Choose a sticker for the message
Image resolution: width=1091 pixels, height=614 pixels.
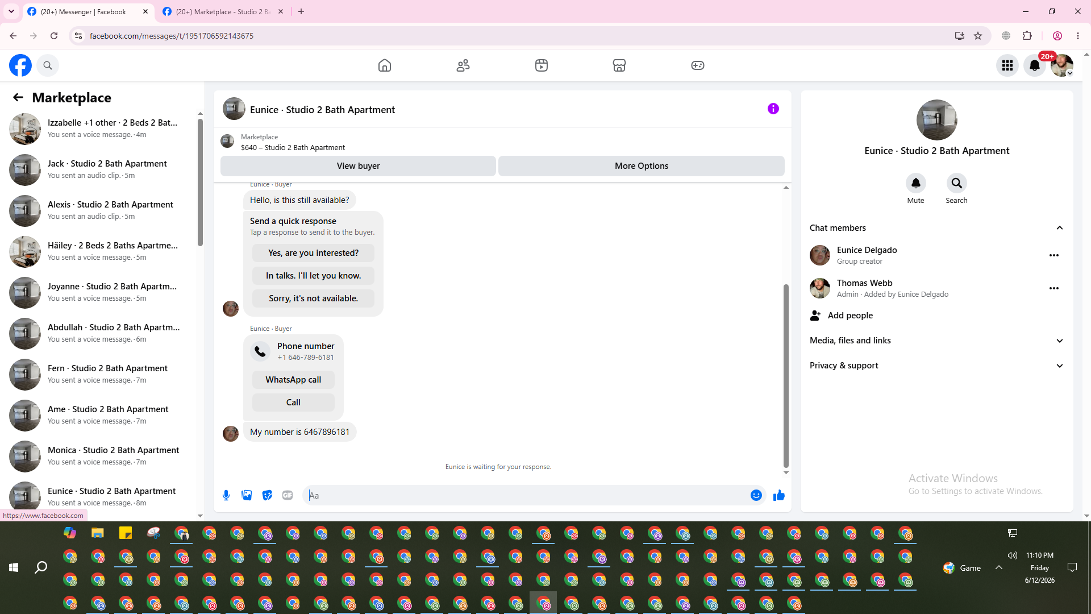tap(267, 495)
